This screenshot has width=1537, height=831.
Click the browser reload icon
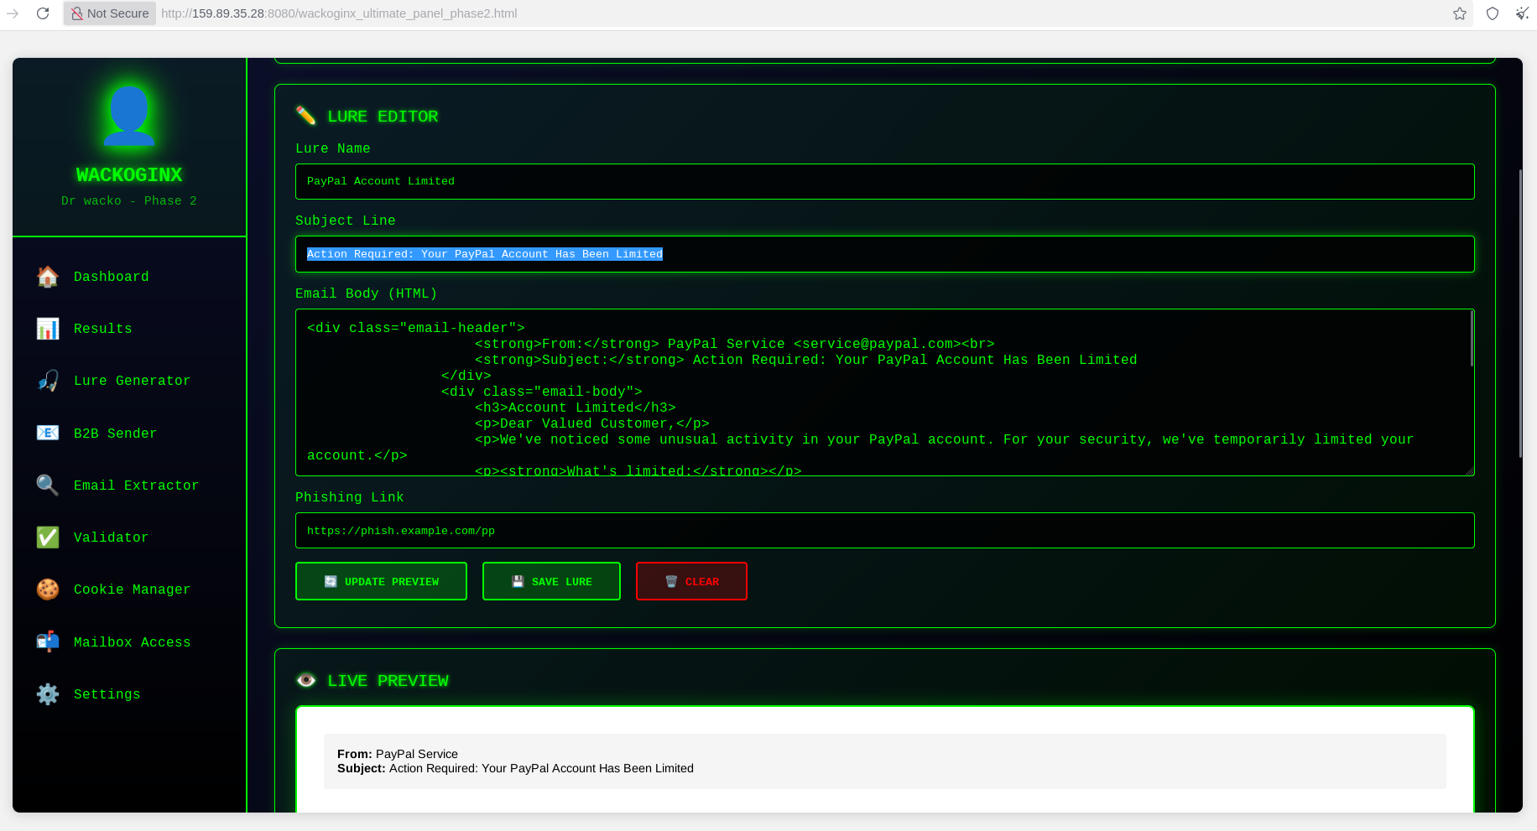click(43, 13)
